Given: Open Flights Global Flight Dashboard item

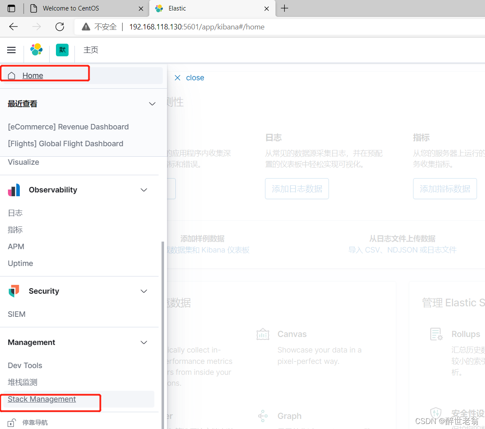Looking at the screenshot, I should click(66, 144).
